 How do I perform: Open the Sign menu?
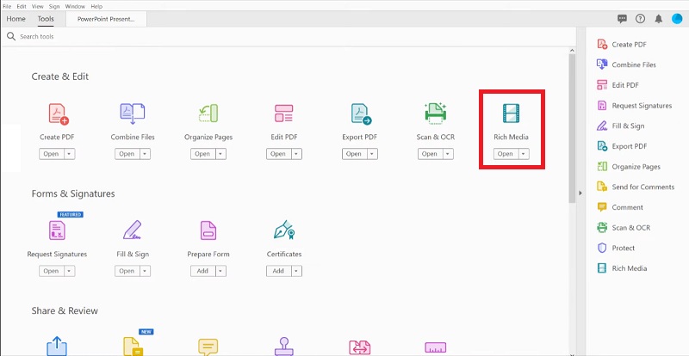coord(54,6)
